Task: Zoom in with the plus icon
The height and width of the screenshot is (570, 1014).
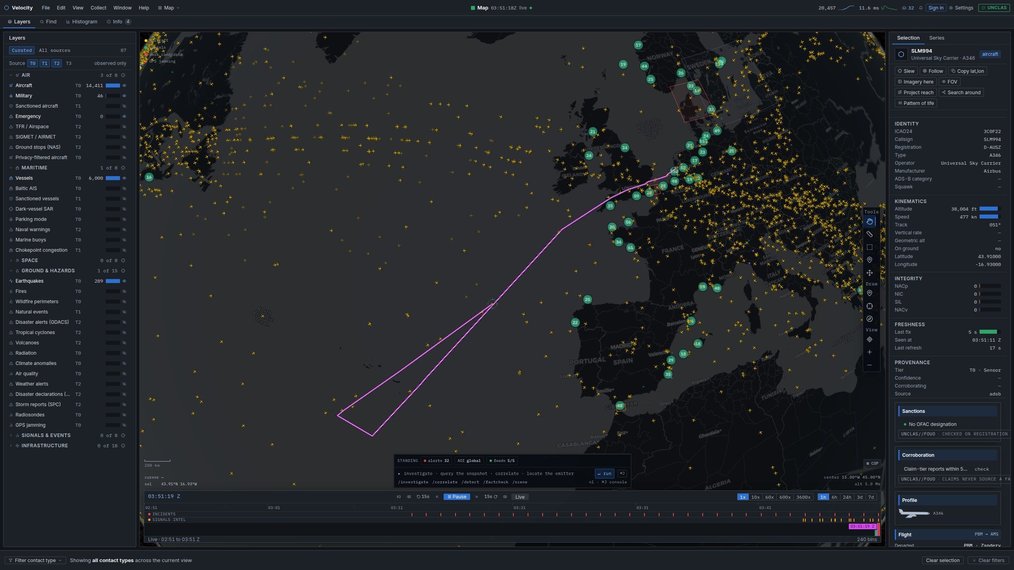Action: point(869,352)
